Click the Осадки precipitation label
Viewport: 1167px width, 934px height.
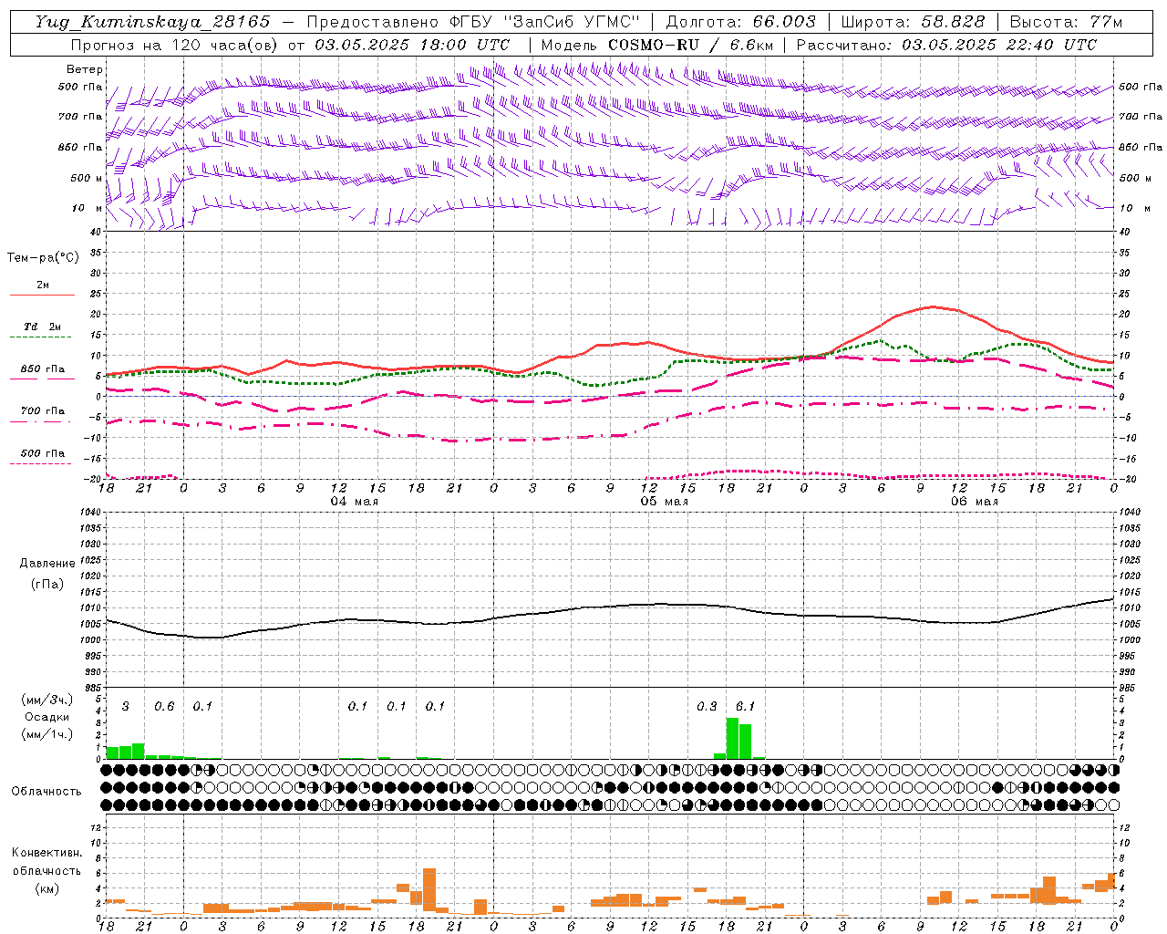[47, 717]
